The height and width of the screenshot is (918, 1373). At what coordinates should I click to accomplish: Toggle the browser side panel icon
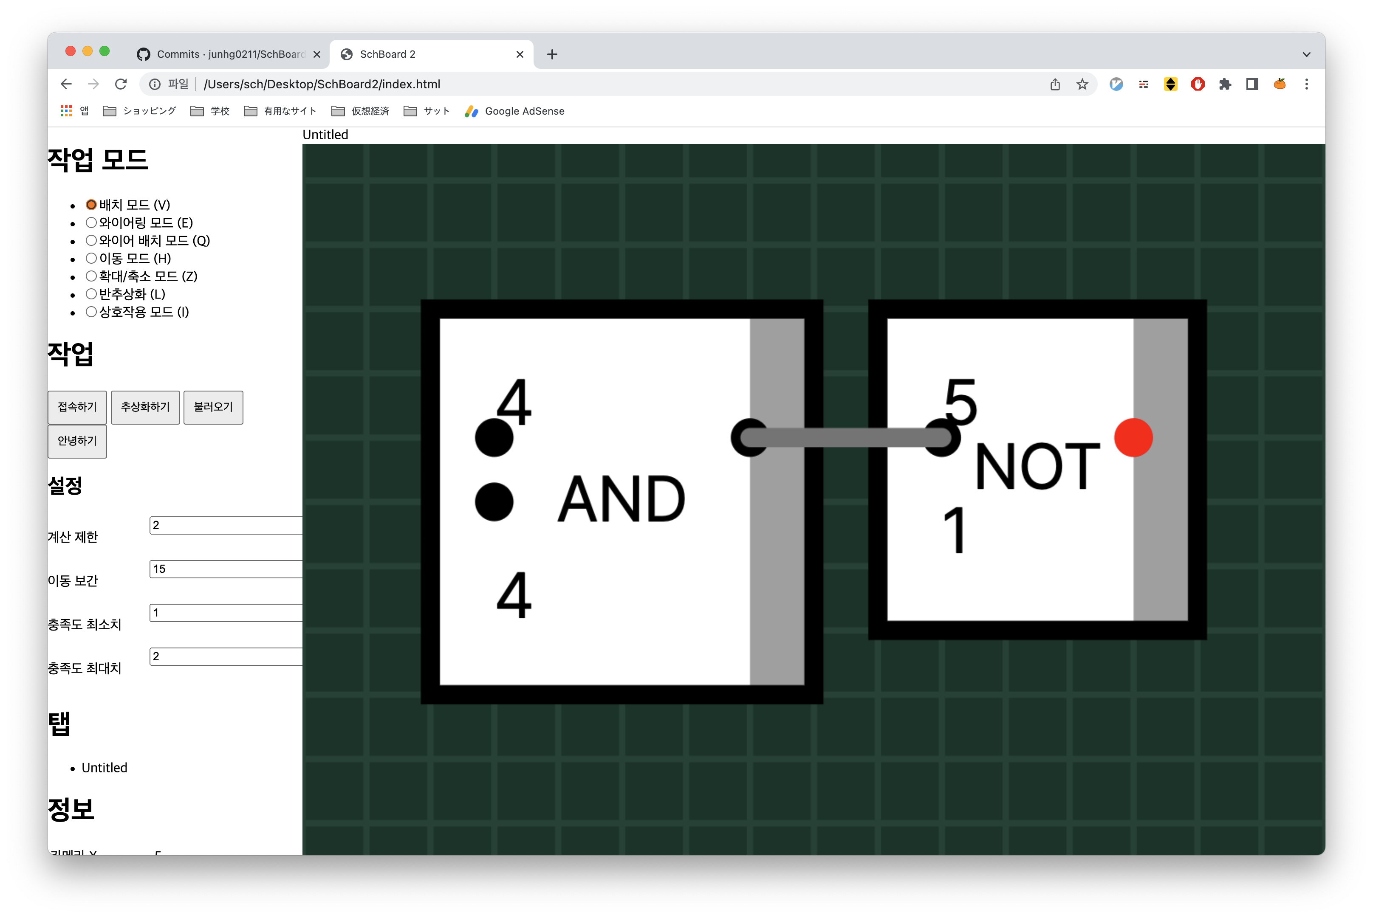[1252, 84]
